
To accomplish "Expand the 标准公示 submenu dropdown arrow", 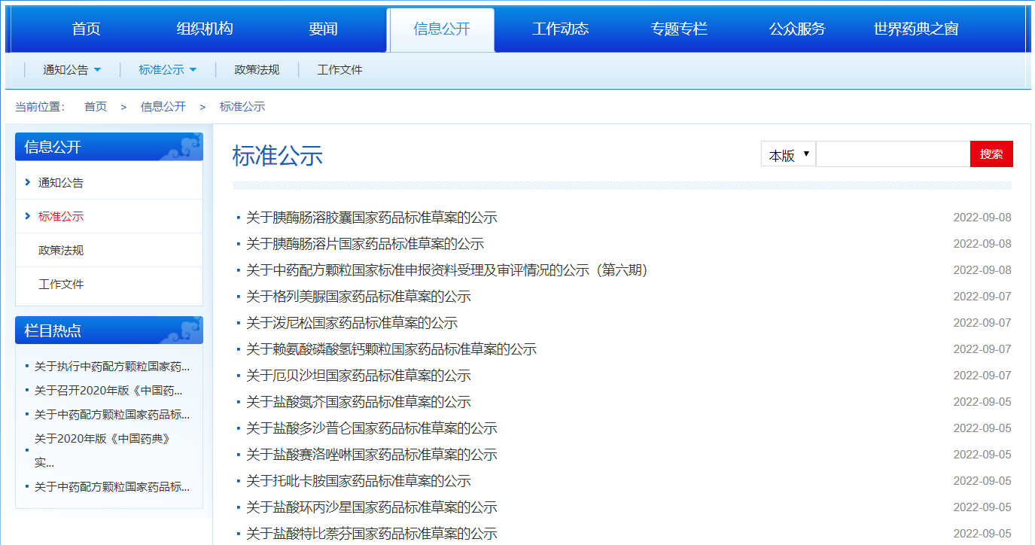I will point(193,70).
